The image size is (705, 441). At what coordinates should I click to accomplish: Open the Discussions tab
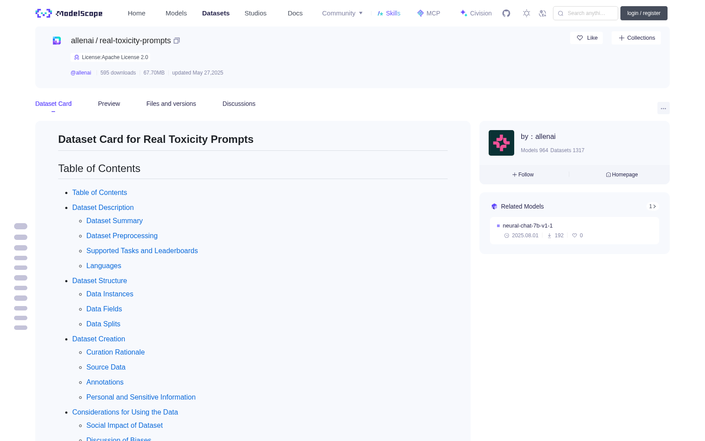point(239,104)
